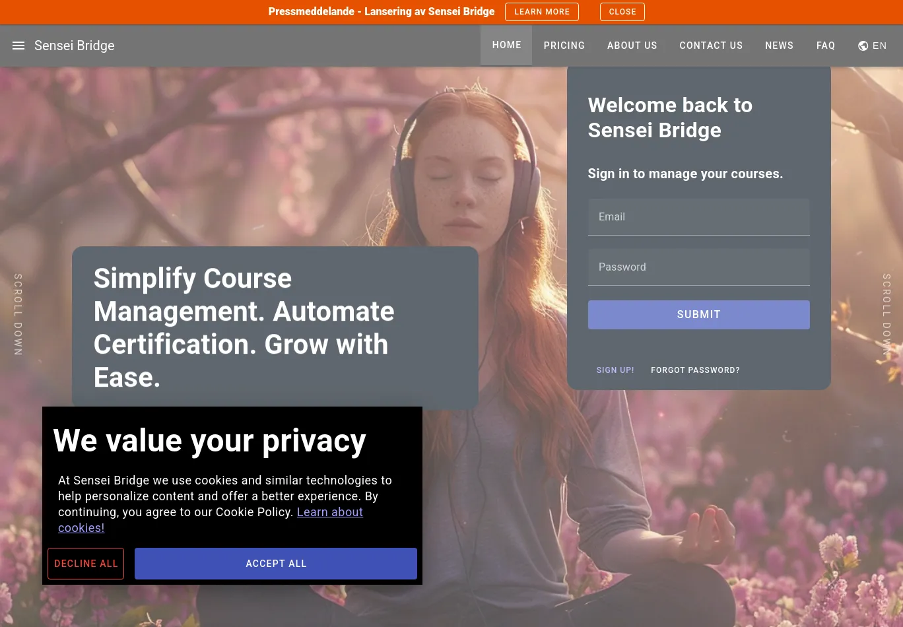The height and width of the screenshot is (627, 903).
Task: Open the hamburger navigation menu
Action: pos(18,46)
